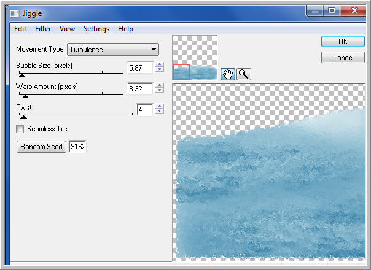
Task: Select the hand pan tool
Action: coord(228,74)
